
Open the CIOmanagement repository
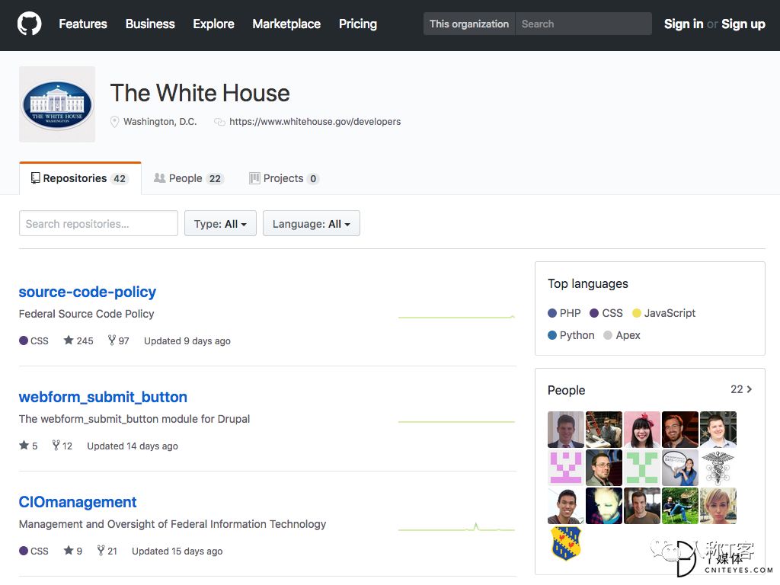[x=78, y=502]
